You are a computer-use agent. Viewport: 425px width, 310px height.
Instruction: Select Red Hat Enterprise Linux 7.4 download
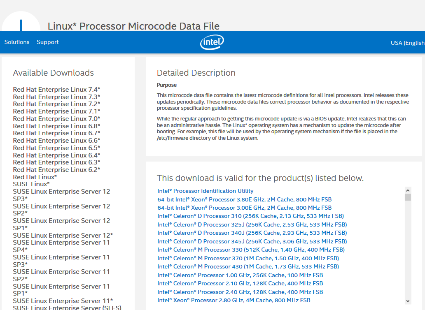pyautogui.click(x=56, y=89)
